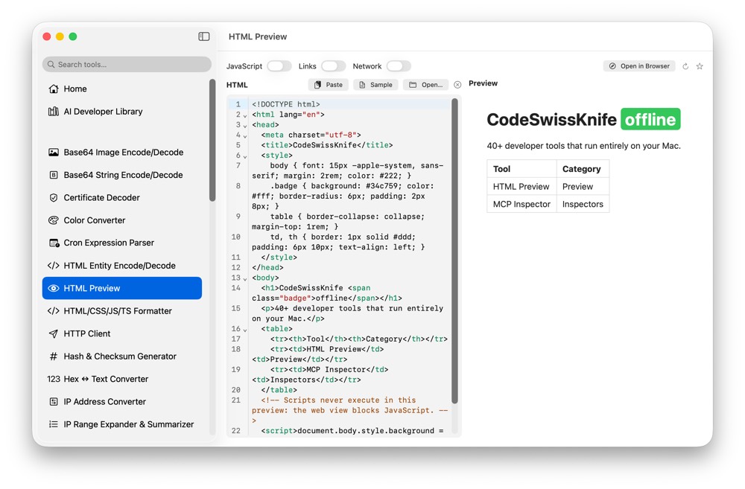Select Hex Text Converter tool
This screenshot has width=745, height=489.
click(x=122, y=379)
